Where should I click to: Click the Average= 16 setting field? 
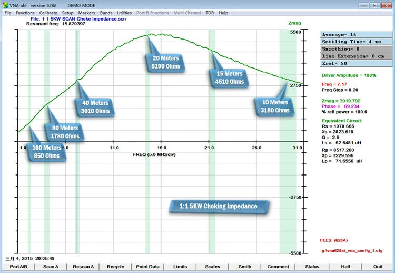pyautogui.click(x=356, y=35)
